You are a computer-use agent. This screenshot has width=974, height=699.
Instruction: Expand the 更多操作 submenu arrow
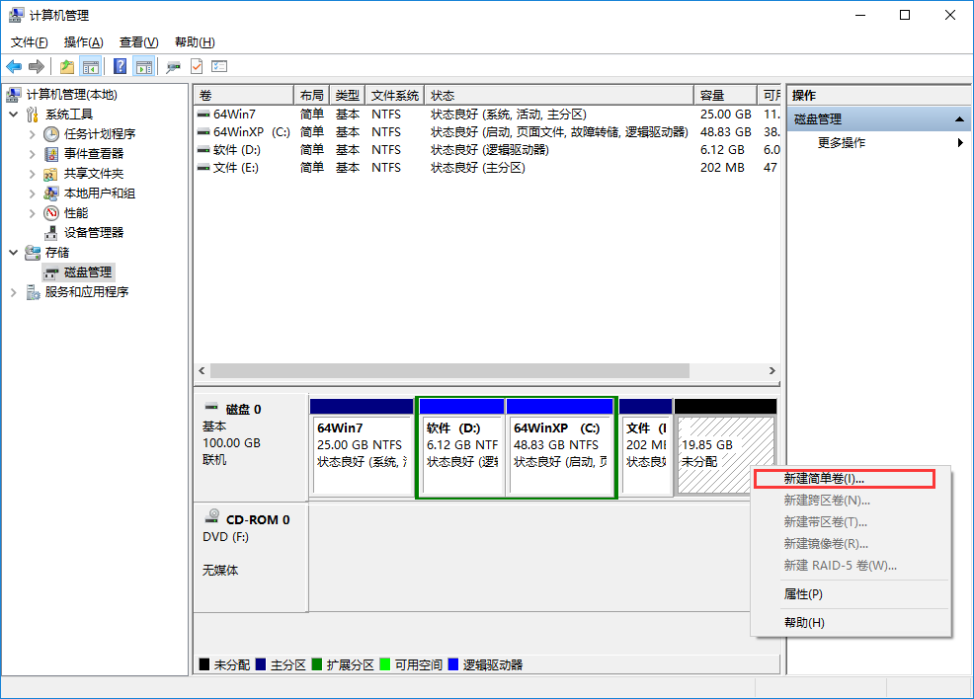pyautogui.click(x=959, y=141)
